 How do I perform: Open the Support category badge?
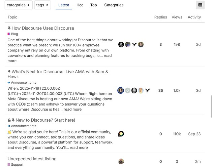(16, 165)
